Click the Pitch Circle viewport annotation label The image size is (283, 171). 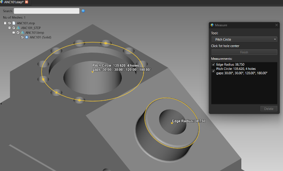coord(122,68)
